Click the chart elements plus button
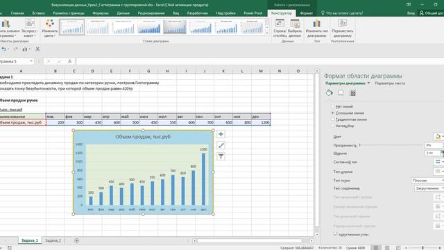444x250 pixels. pos(221,134)
